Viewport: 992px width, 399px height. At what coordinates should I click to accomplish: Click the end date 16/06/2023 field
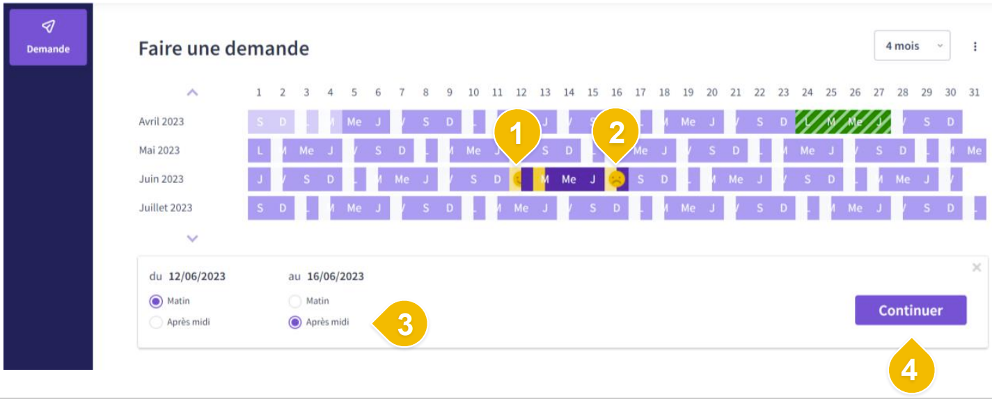coord(336,277)
